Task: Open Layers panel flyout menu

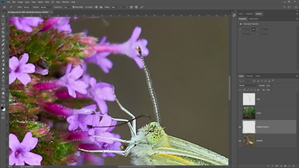Action: (297, 76)
